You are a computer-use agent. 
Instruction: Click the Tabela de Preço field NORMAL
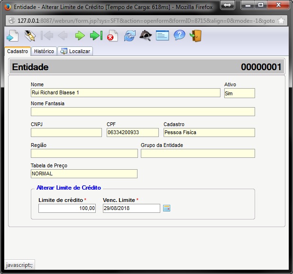[84, 174]
